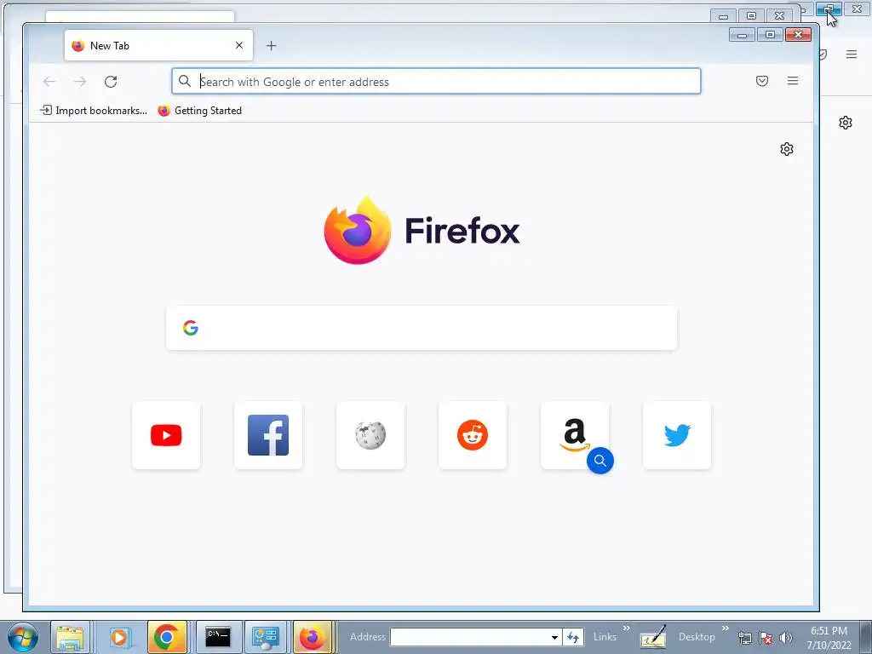Close the New Tab tab
The height and width of the screenshot is (654, 872).
pyautogui.click(x=239, y=46)
